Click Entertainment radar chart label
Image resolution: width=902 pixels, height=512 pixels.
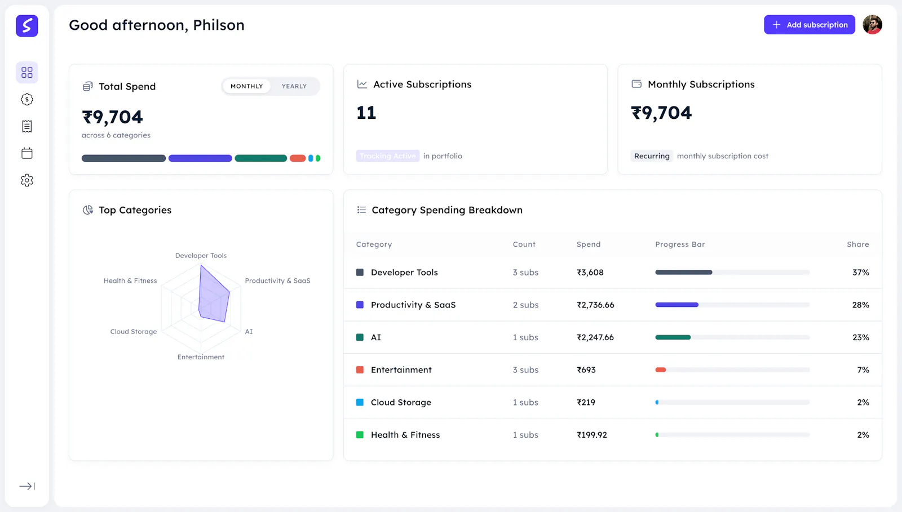(x=201, y=357)
